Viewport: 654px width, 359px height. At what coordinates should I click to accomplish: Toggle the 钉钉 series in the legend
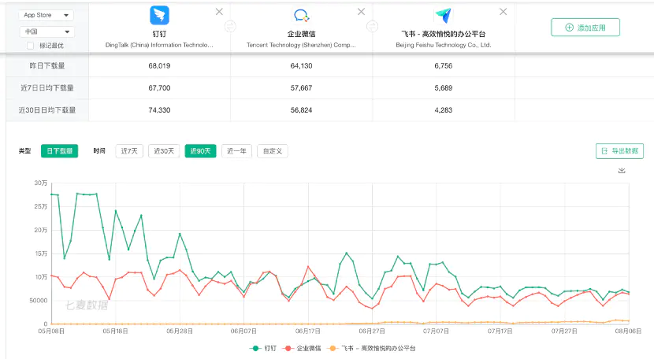(262, 348)
